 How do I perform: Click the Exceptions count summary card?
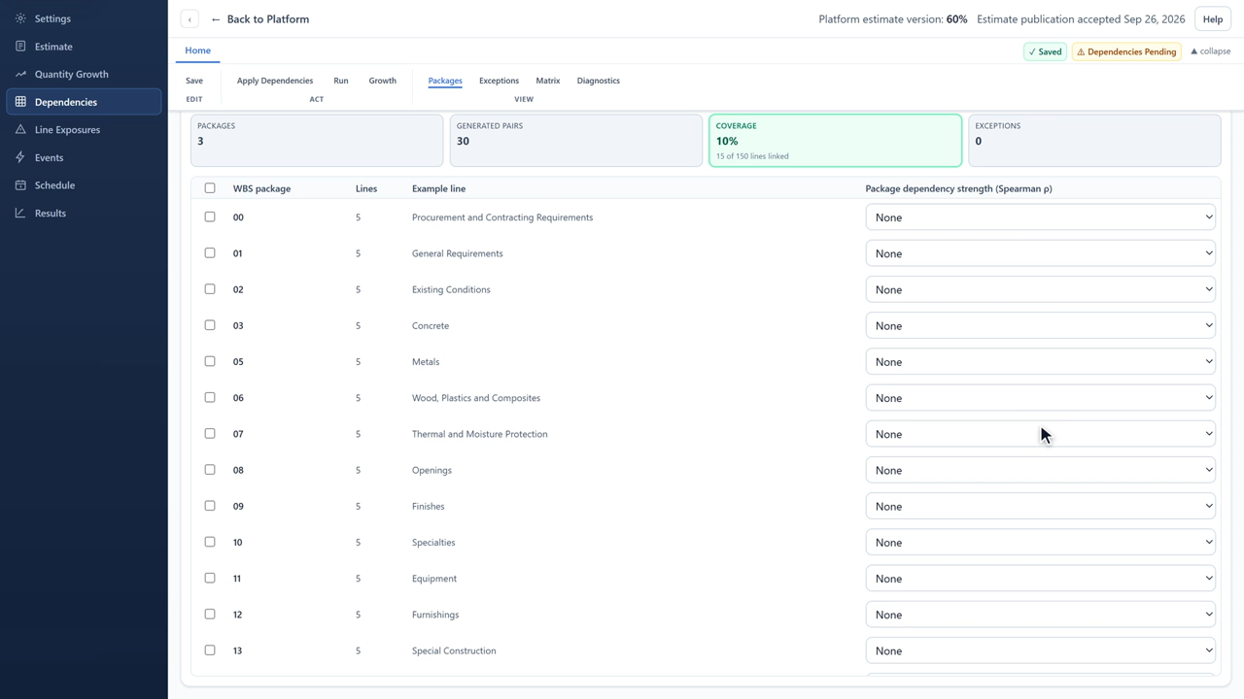1094,141
